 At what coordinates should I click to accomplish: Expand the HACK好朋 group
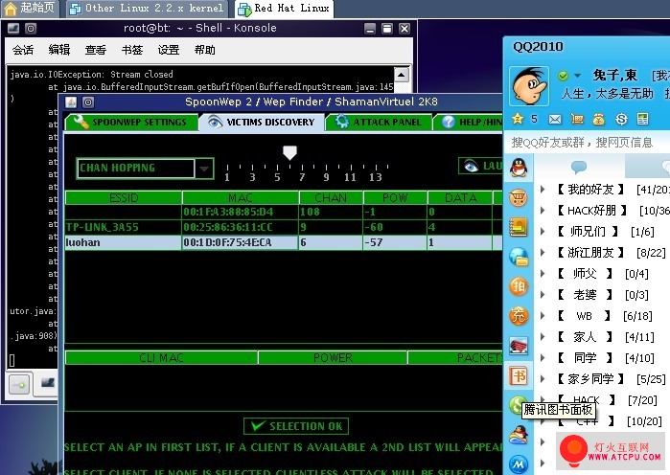[543, 210]
